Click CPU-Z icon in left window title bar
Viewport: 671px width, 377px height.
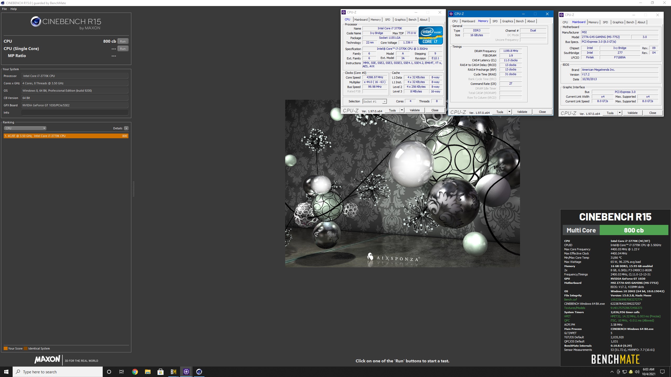coord(344,12)
